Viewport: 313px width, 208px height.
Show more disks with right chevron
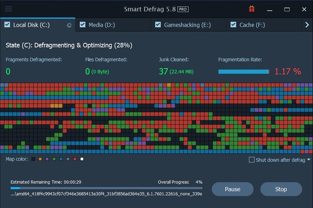307,25
